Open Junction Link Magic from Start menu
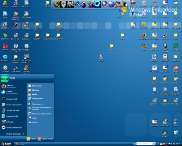This screenshot has height=146, width=182. tap(14, 111)
